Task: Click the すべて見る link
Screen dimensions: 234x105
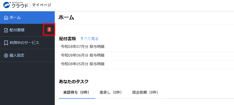Action: tap(89, 39)
